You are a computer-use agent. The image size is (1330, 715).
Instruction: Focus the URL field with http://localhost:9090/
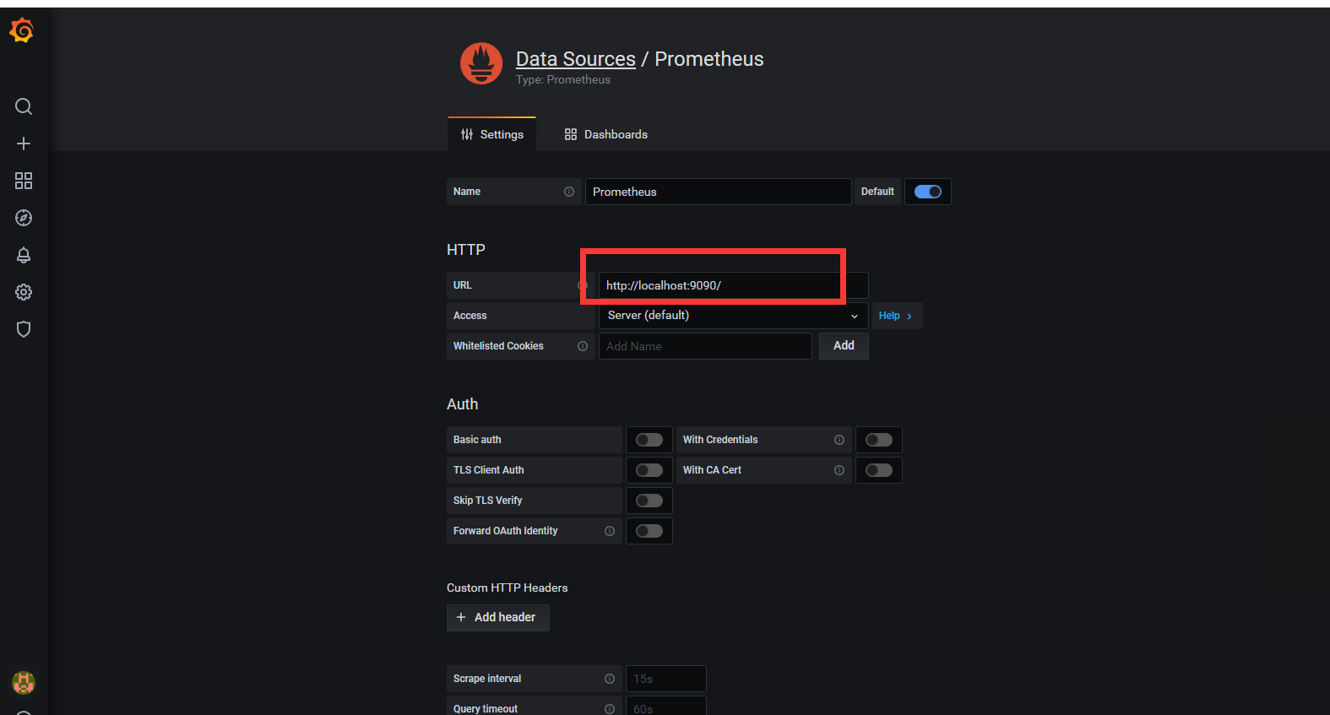733,285
